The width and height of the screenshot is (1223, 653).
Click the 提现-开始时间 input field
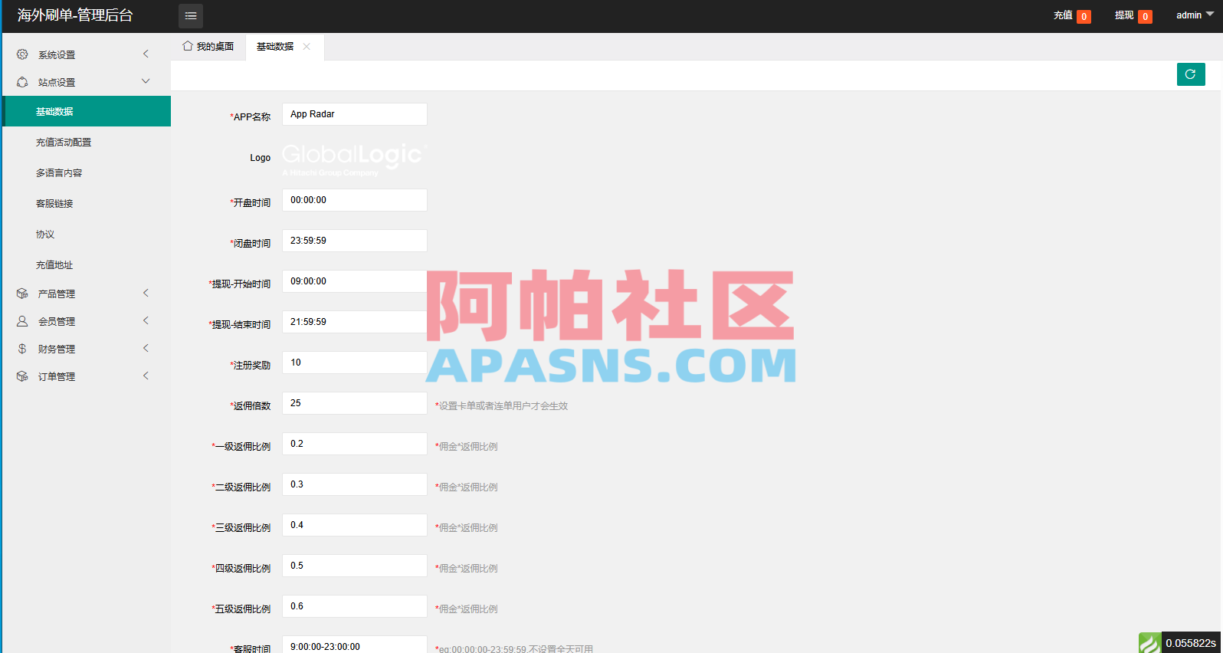click(x=355, y=281)
